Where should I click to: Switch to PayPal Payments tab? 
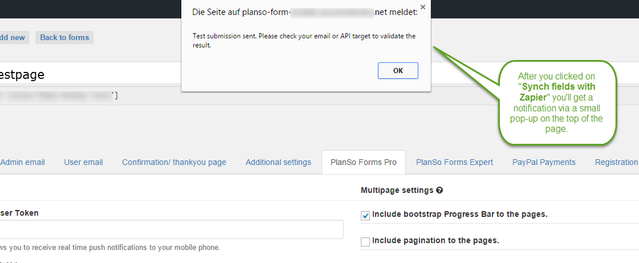click(x=544, y=162)
